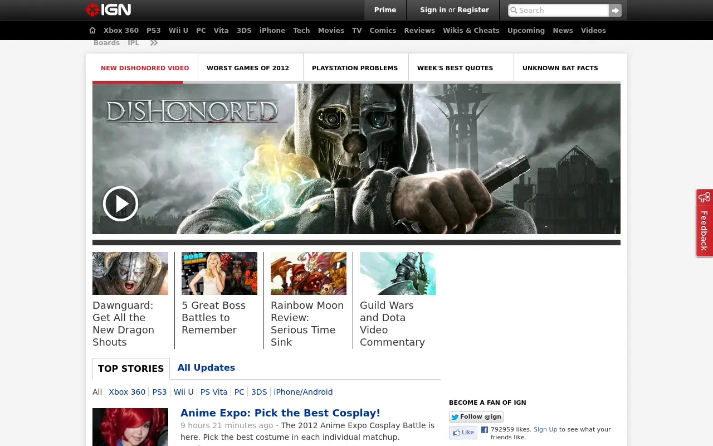Like IGN on Facebook

463,433
